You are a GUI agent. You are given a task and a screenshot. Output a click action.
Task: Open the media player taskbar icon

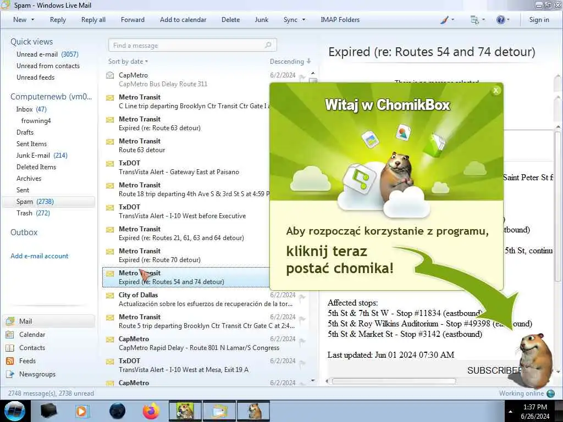coord(81,411)
